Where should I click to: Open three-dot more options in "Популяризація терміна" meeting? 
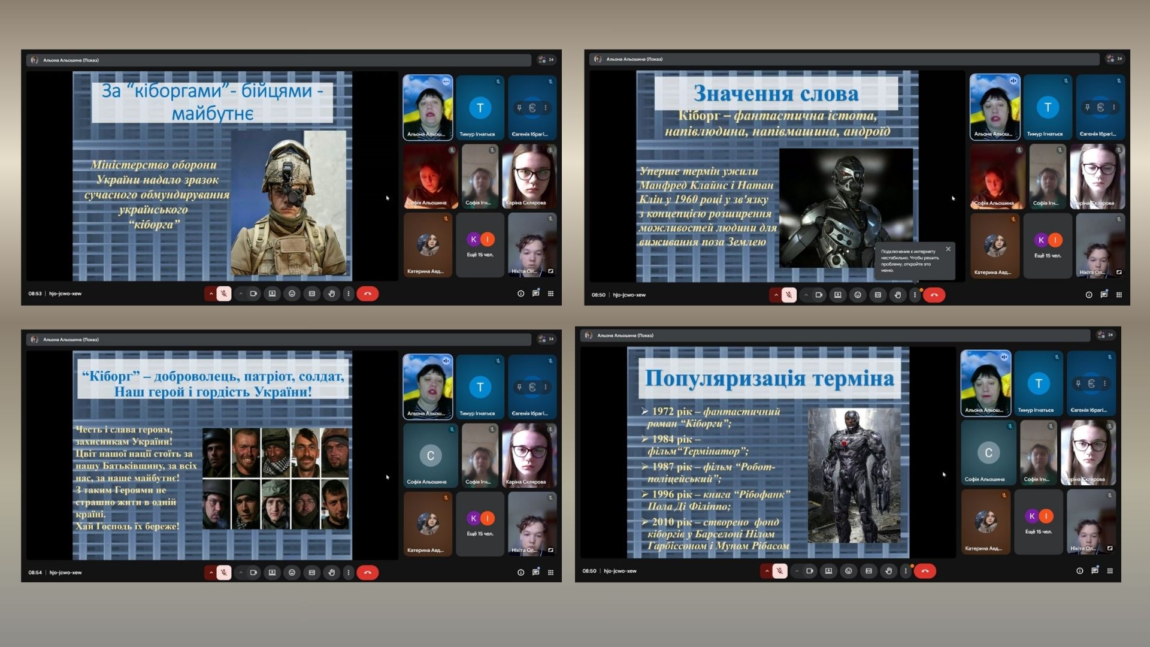906,571
